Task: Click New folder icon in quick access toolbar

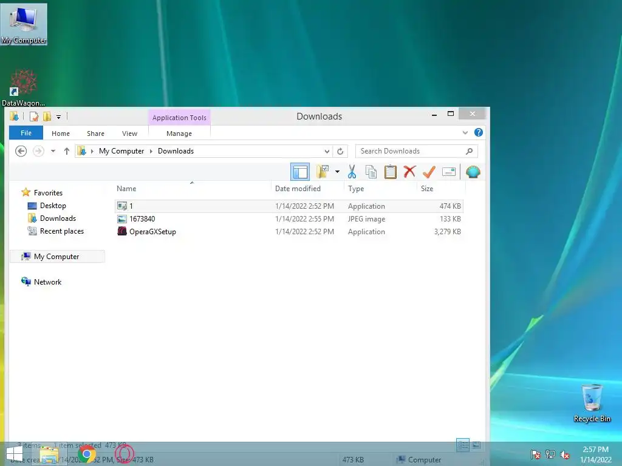Action: (x=47, y=116)
